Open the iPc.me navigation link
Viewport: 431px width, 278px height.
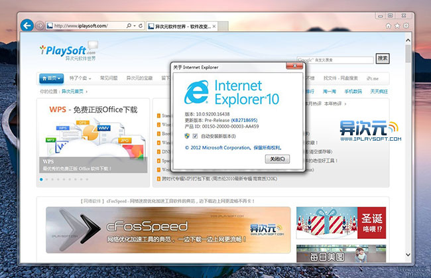click(x=373, y=78)
